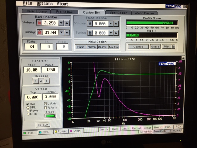Viewport: 197px width, 148px height.
Task: Click the MaxFlat initial design button
Action: (114, 47)
